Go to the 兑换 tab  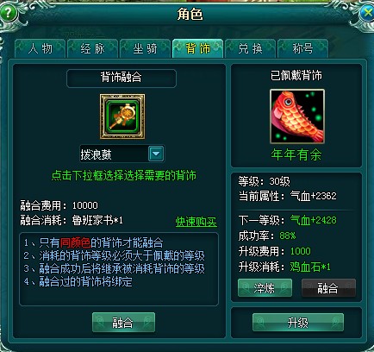tap(250, 48)
